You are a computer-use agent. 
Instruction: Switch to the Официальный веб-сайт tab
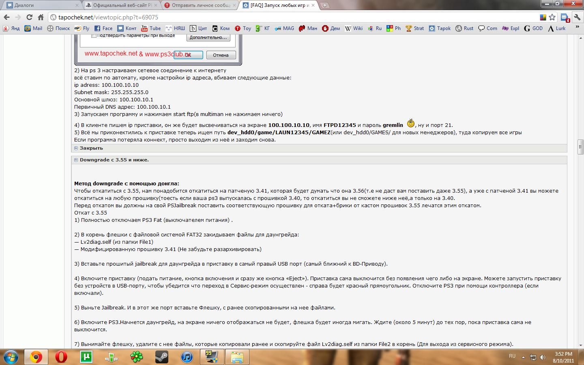pos(122,5)
